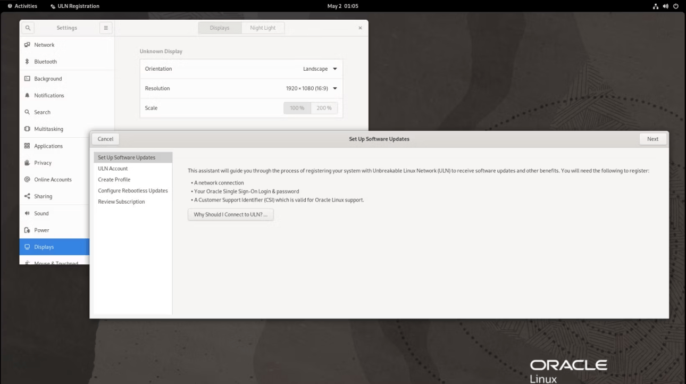The image size is (686, 384).
Task: Close the Settings window
Action: click(360, 28)
